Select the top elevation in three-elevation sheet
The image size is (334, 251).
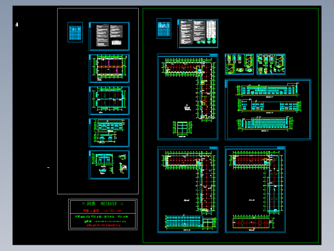tap(268, 90)
